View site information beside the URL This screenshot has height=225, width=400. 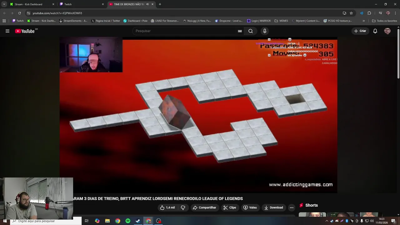pyautogui.click(x=28, y=13)
